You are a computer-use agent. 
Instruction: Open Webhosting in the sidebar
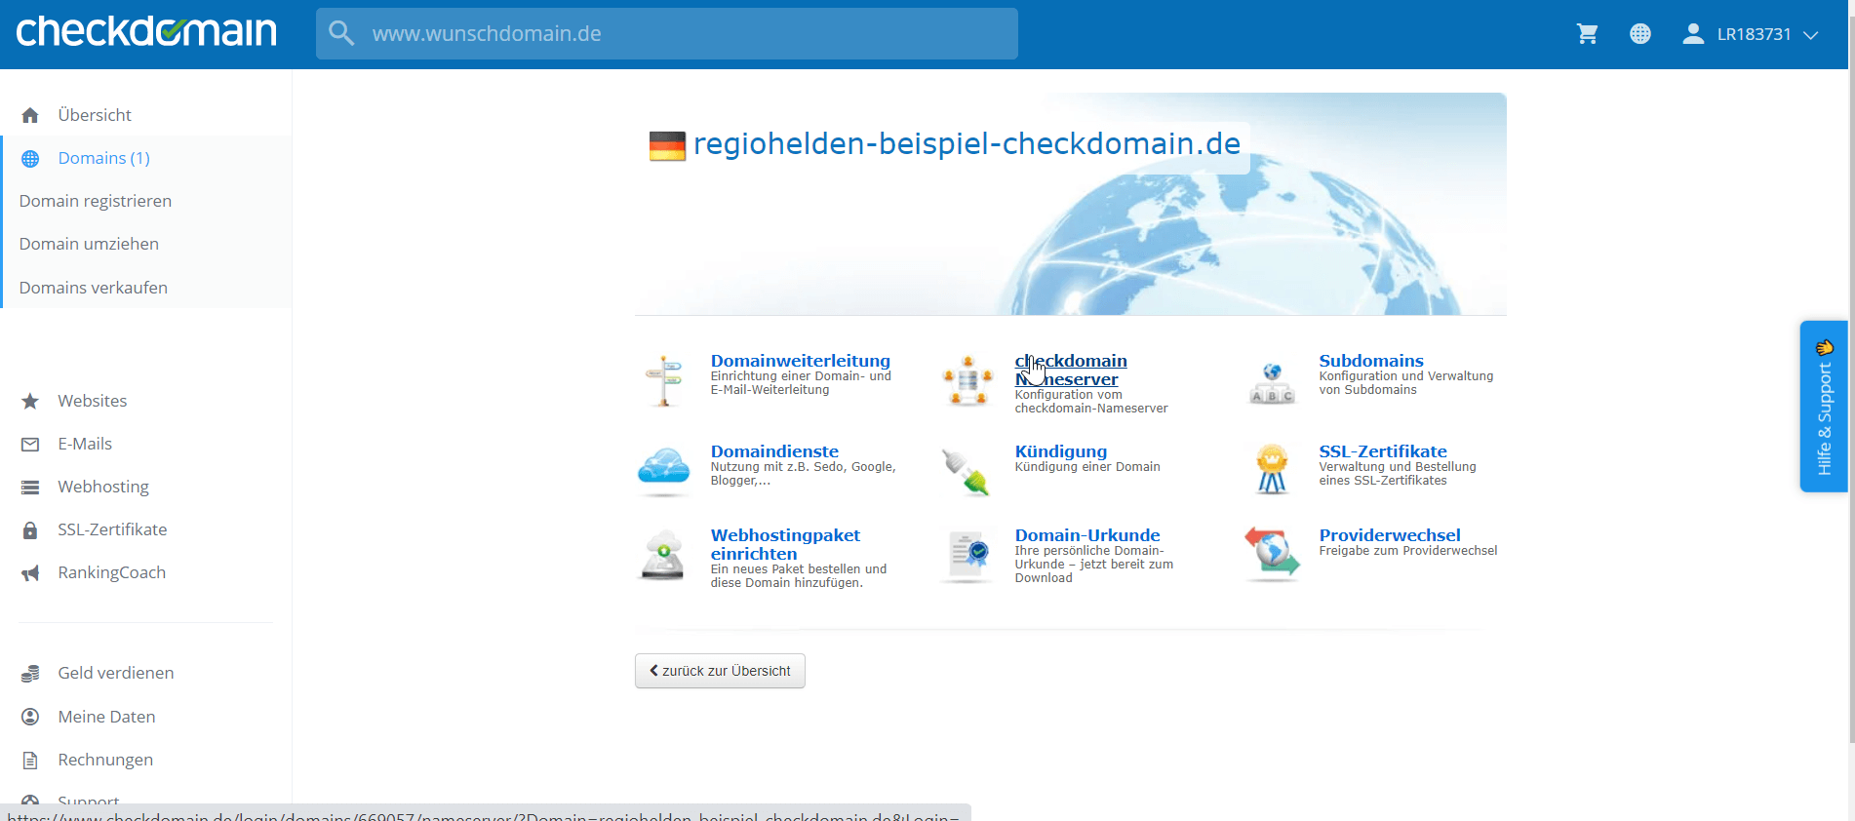(x=103, y=487)
